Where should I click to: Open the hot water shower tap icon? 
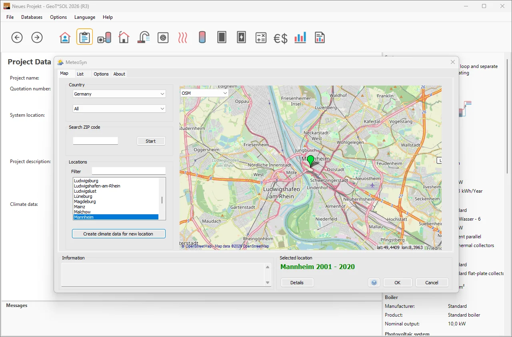143,38
